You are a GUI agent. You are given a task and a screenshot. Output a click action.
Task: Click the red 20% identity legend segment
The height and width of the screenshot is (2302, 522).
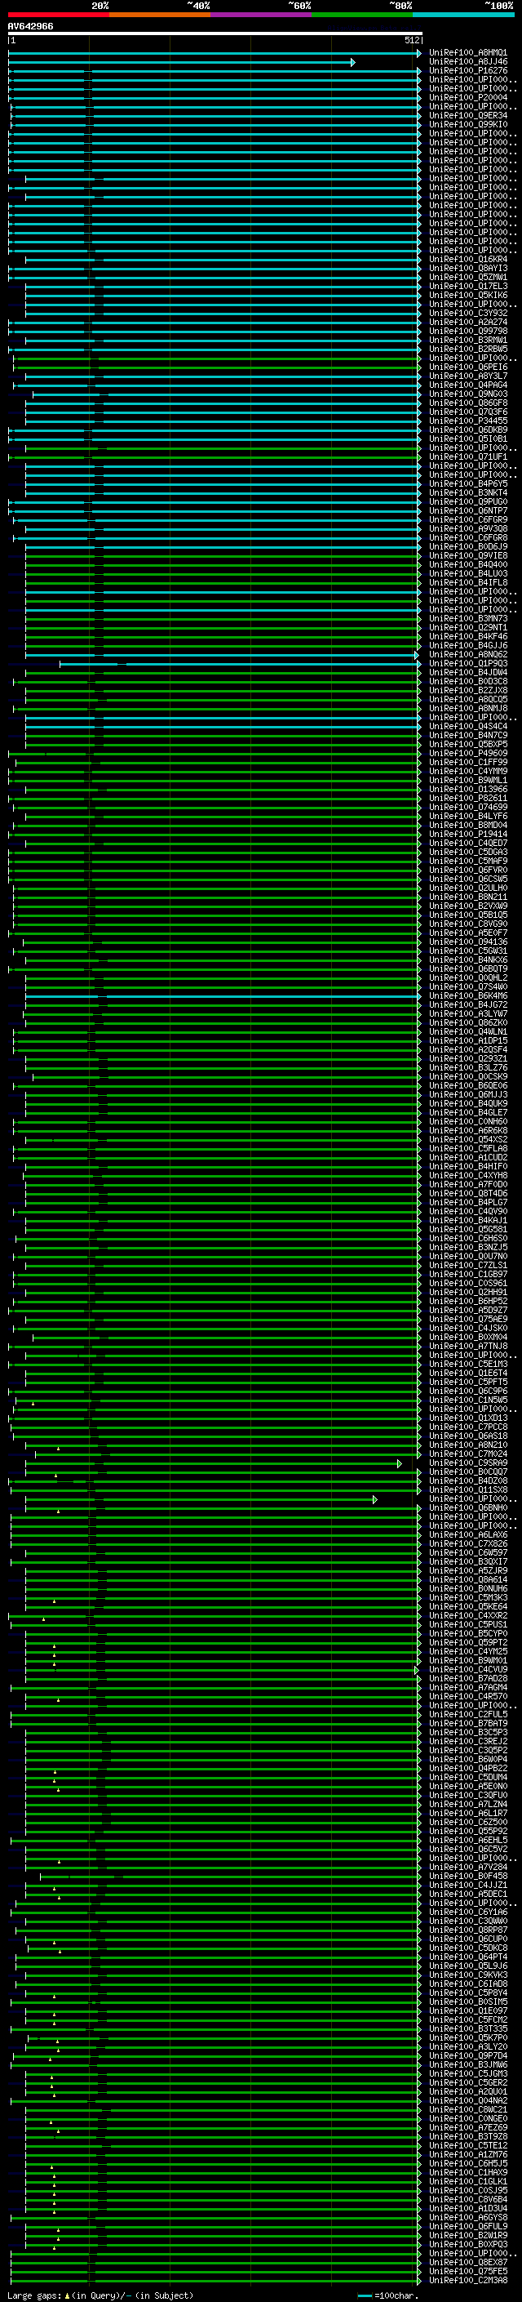[58, 15]
